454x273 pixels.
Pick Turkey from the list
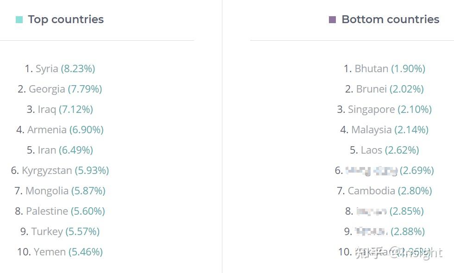click(47, 231)
